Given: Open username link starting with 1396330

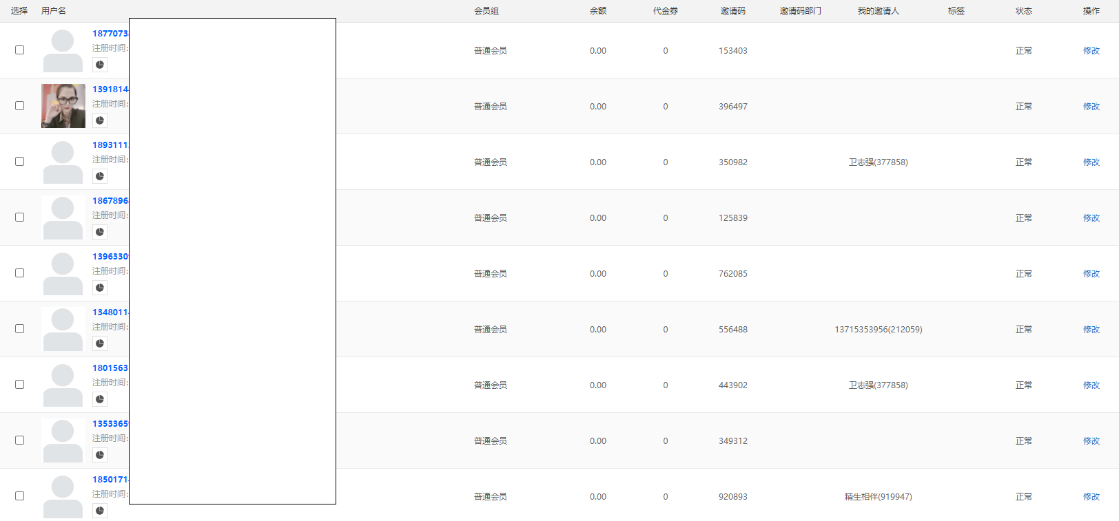Looking at the screenshot, I should click(x=110, y=257).
